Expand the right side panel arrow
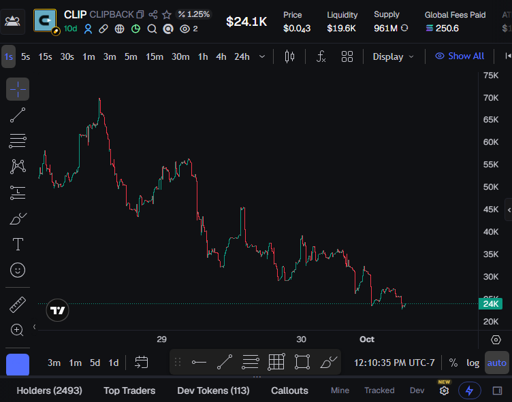 (509, 210)
